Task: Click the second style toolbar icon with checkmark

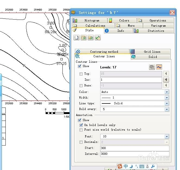Action: pyautogui.click(x=84, y=37)
